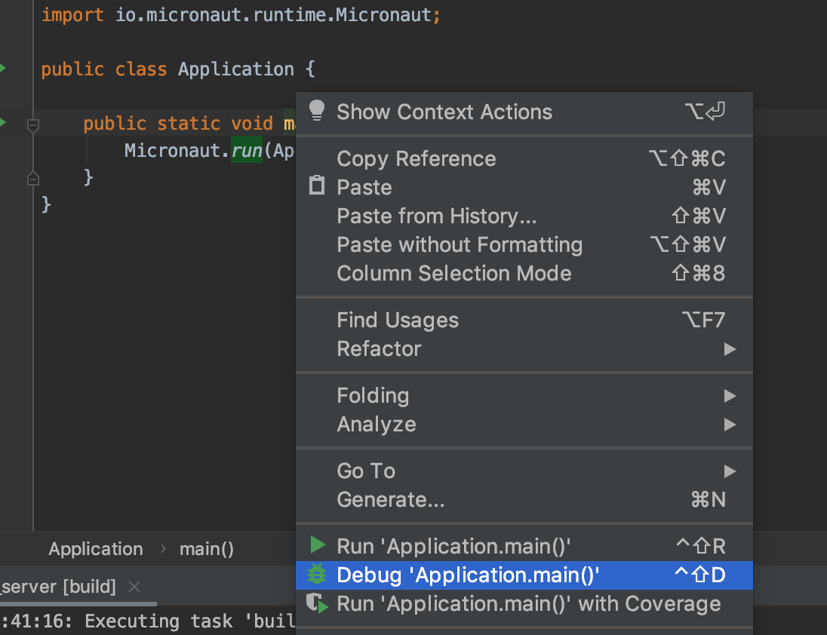Choose Show Context Actions

(x=524, y=112)
